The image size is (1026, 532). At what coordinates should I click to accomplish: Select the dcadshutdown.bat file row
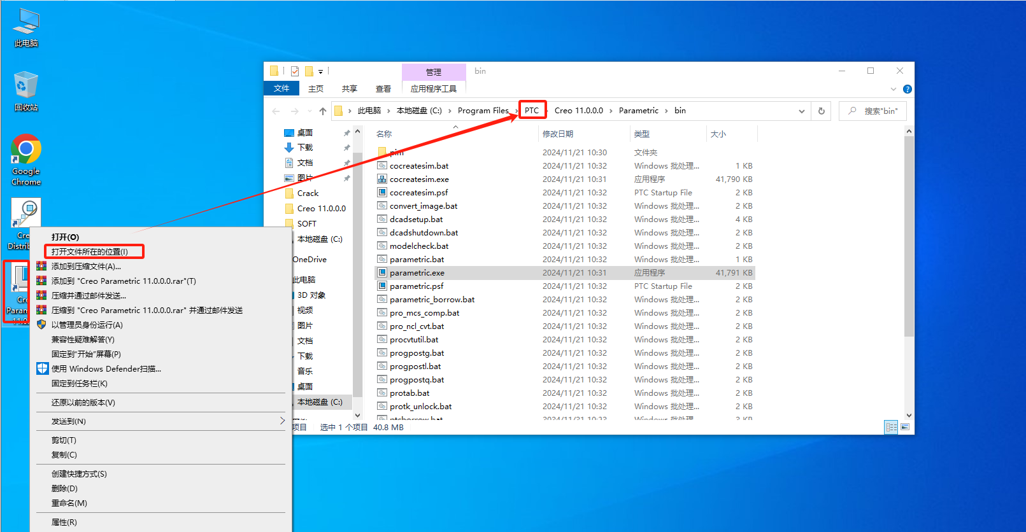565,232
